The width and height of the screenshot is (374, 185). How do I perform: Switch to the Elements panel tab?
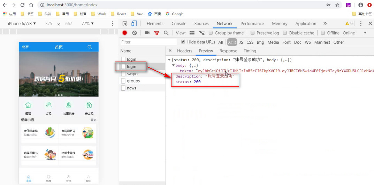point(155,24)
